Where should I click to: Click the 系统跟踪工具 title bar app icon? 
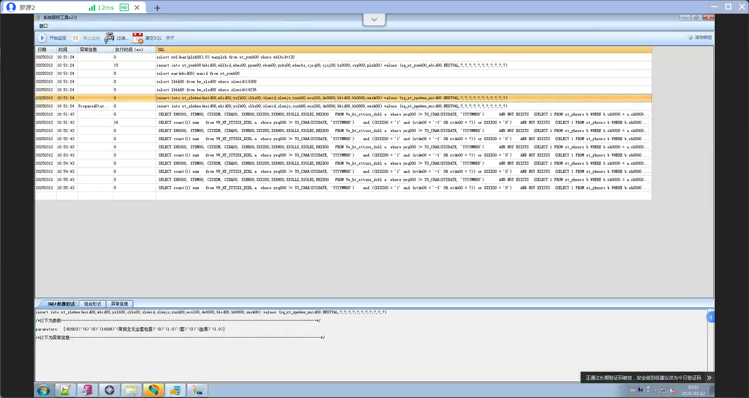[x=38, y=18]
